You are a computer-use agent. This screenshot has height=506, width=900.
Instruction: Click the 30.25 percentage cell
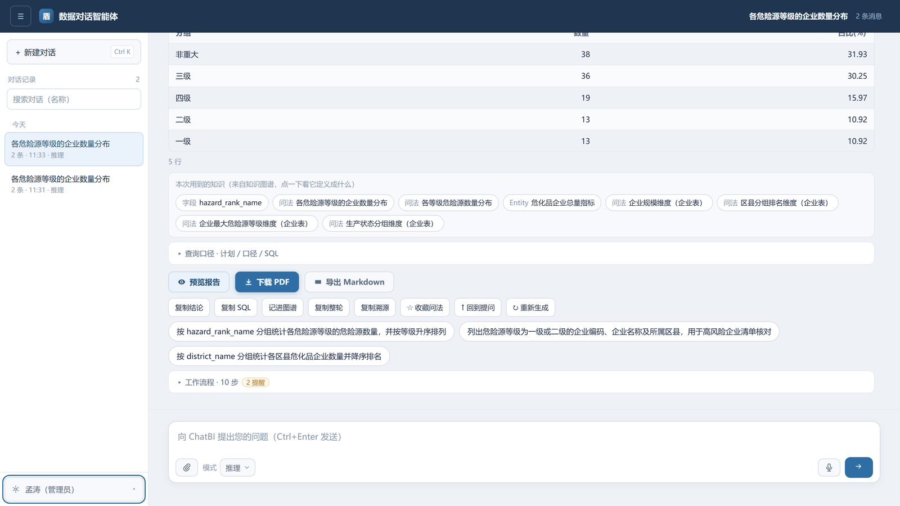point(857,76)
